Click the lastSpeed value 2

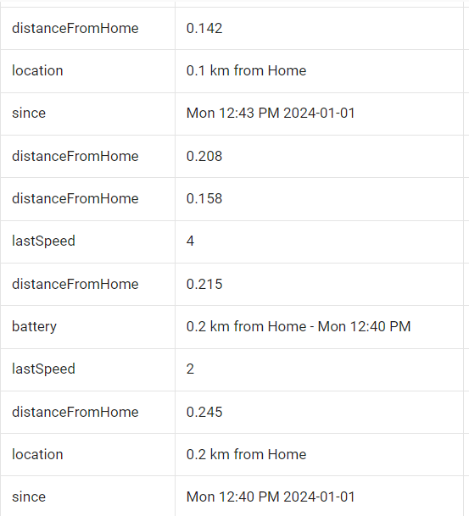(x=190, y=369)
